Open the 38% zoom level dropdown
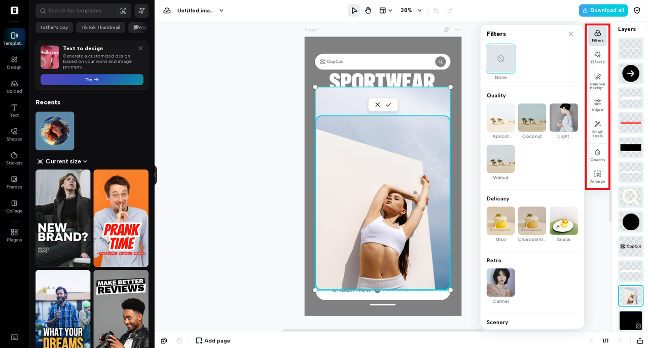 click(411, 10)
